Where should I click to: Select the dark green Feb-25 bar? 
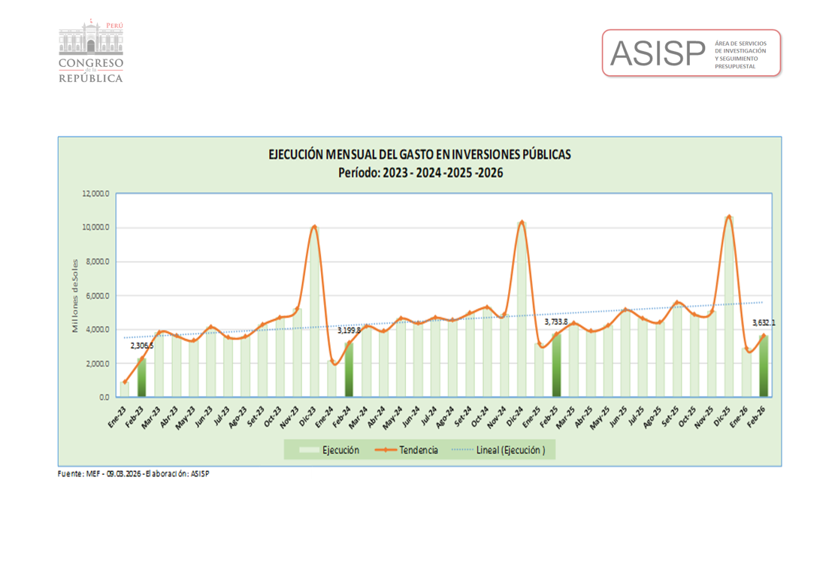[556, 365]
